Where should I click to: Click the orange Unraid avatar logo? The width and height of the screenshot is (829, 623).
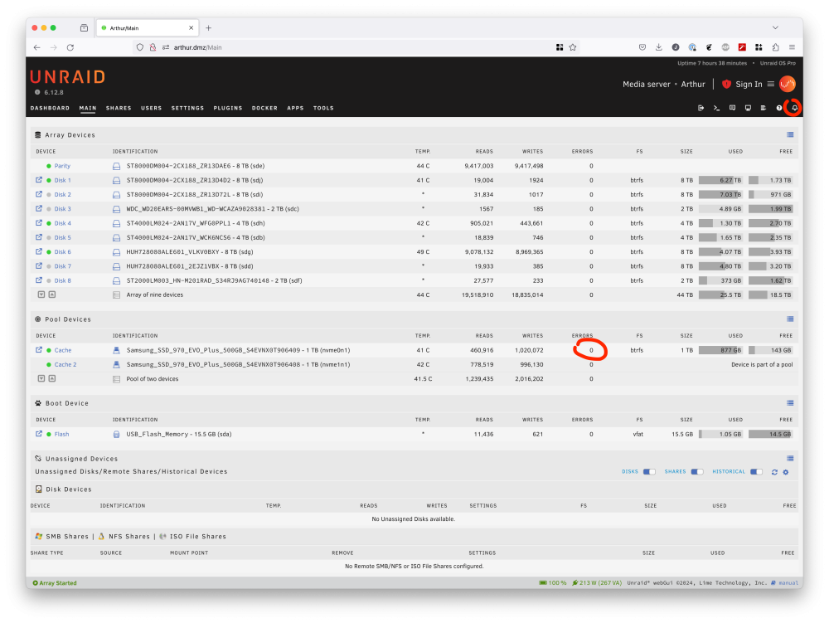click(x=788, y=84)
